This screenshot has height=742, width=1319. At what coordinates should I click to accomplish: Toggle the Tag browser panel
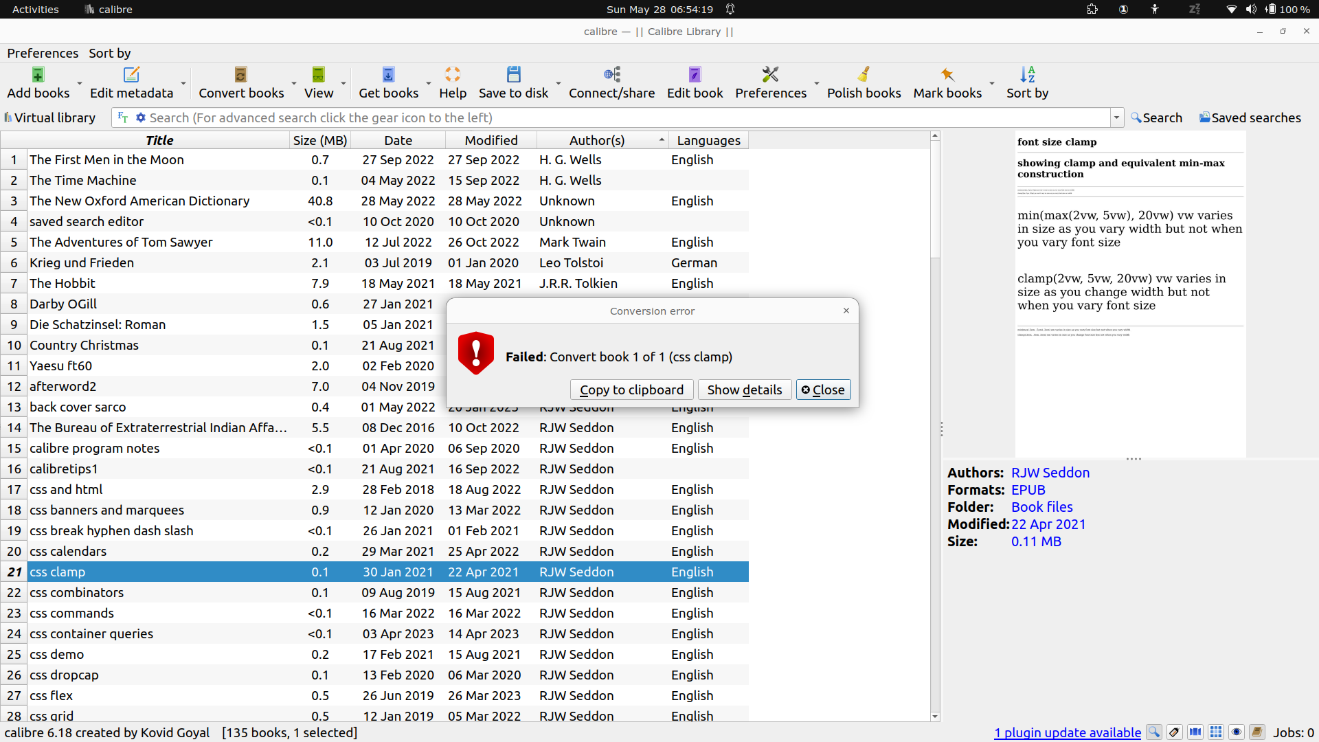pyautogui.click(x=1175, y=732)
